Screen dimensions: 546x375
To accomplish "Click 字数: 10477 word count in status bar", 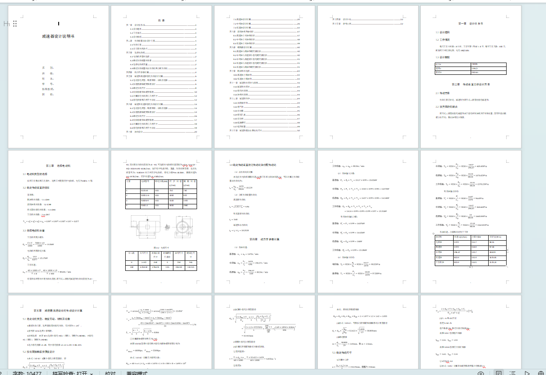I will click(27, 373).
